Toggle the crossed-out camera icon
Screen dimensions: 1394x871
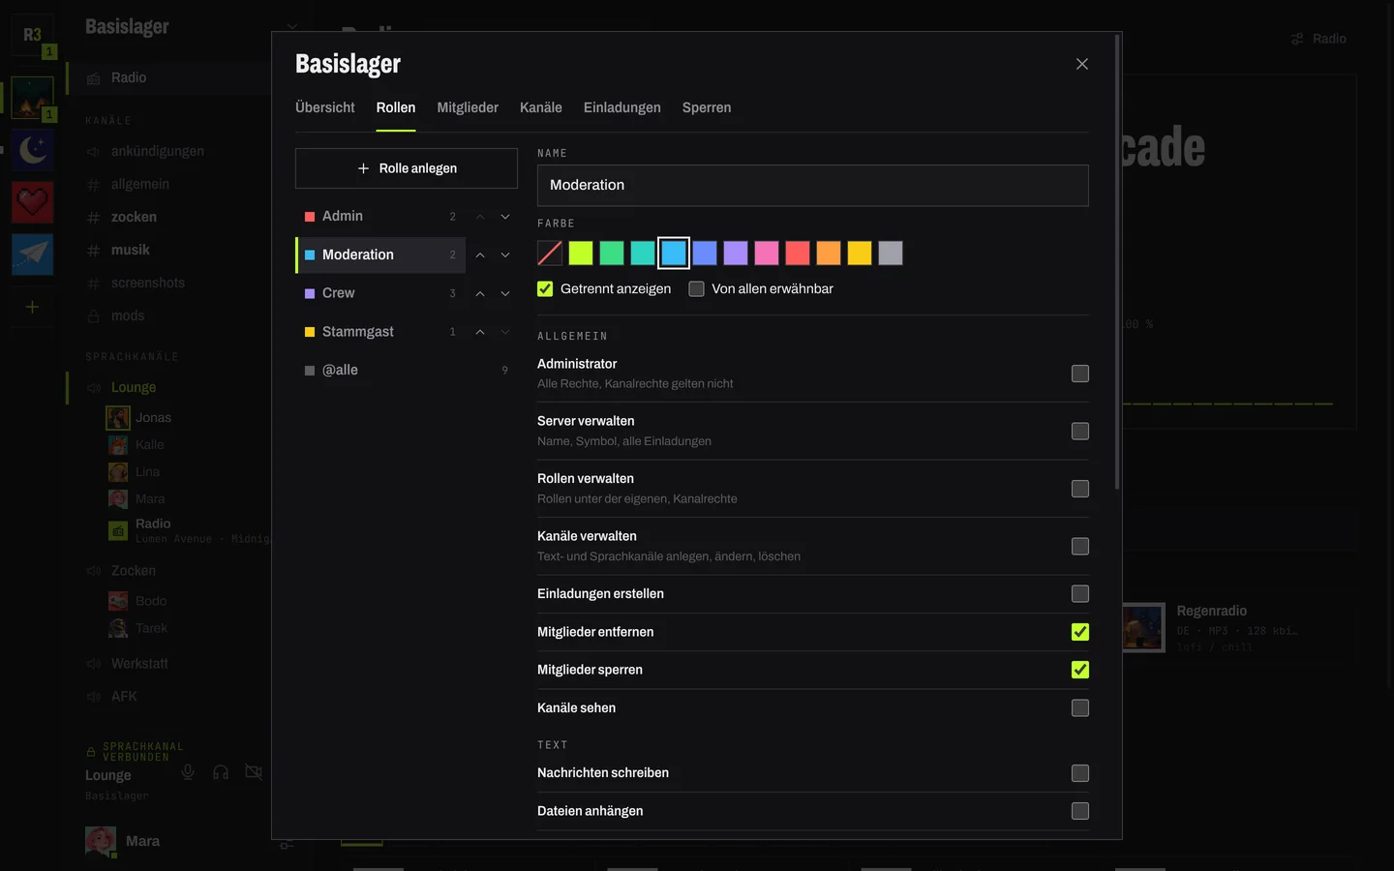(x=254, y=771)
